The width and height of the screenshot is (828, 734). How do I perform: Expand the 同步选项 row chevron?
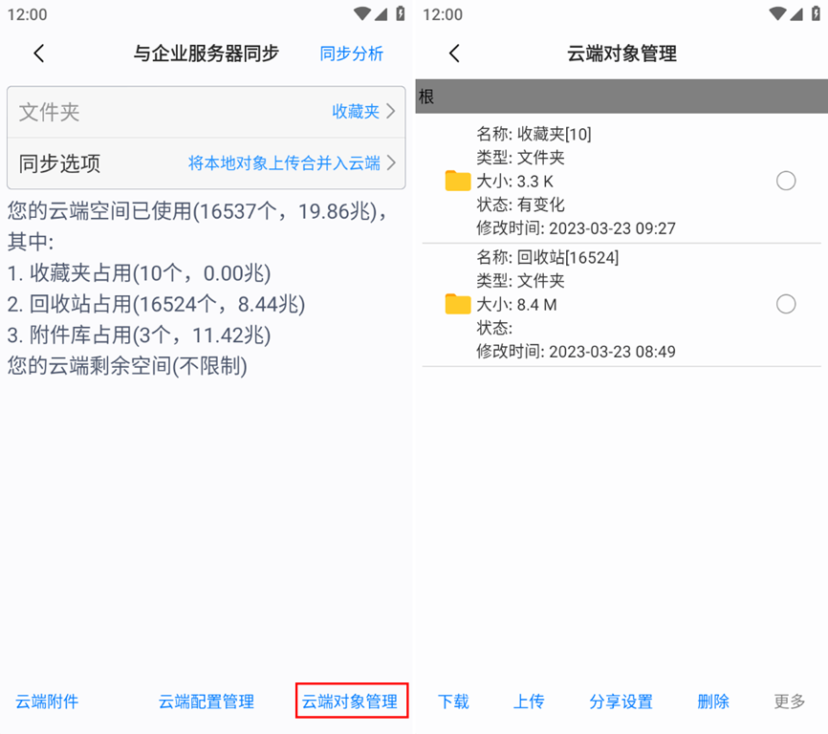(x=390, y=163)
